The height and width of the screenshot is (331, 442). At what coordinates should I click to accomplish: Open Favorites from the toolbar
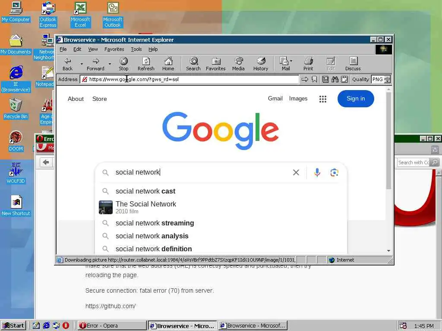pos(216,64)
